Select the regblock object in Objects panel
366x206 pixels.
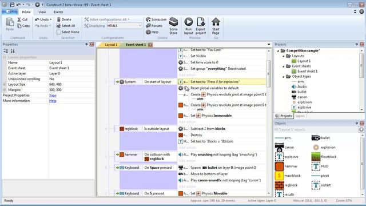pyautogui.click(x=287, y=185)
